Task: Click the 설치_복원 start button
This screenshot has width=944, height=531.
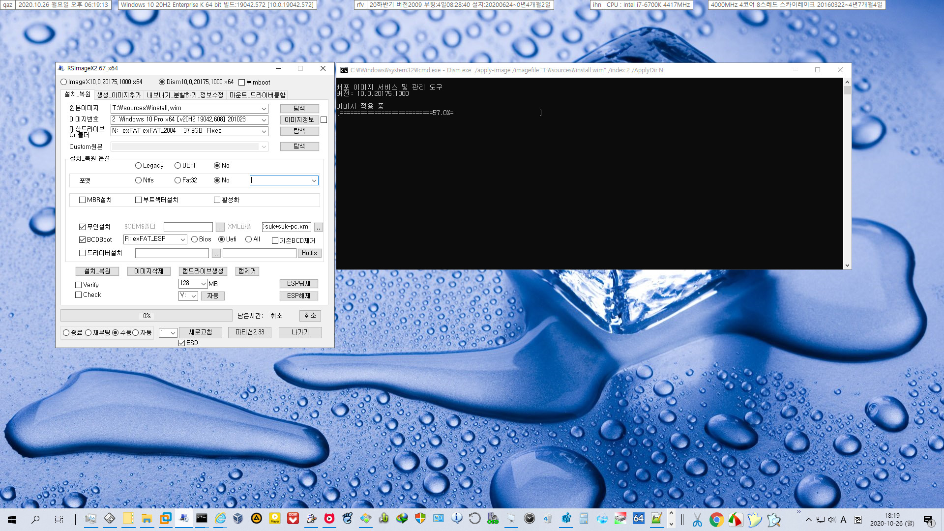Action: point(97,271)
